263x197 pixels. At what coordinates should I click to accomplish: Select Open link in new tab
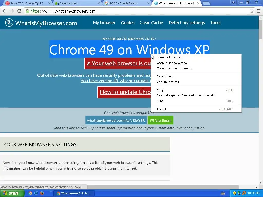[x=196, y=57]
